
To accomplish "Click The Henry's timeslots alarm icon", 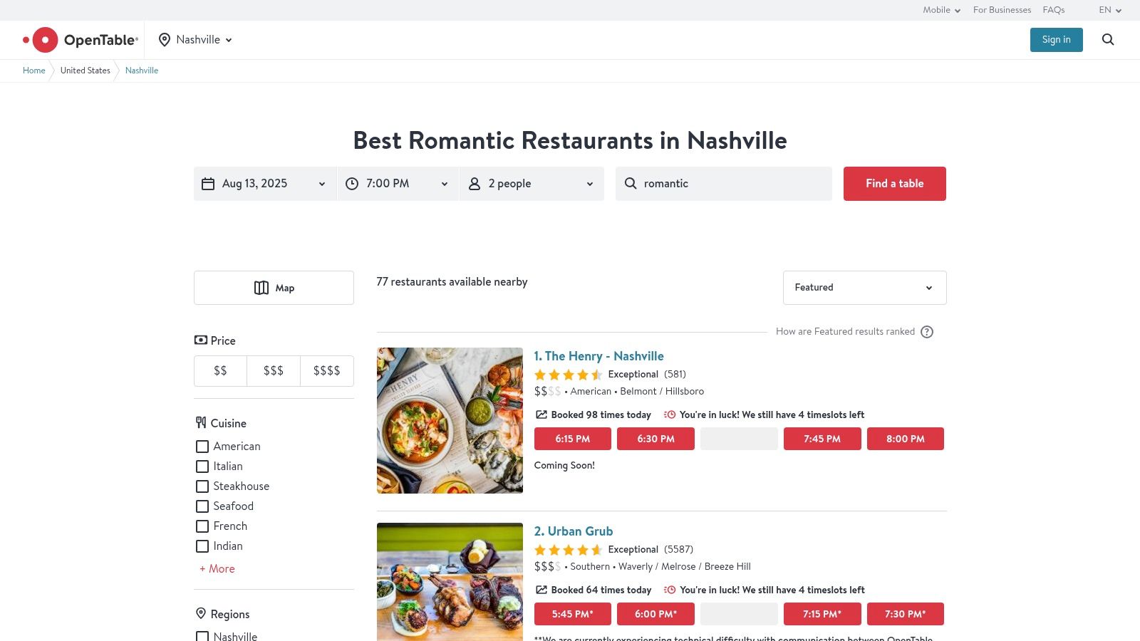I will [x=670, y=415].
